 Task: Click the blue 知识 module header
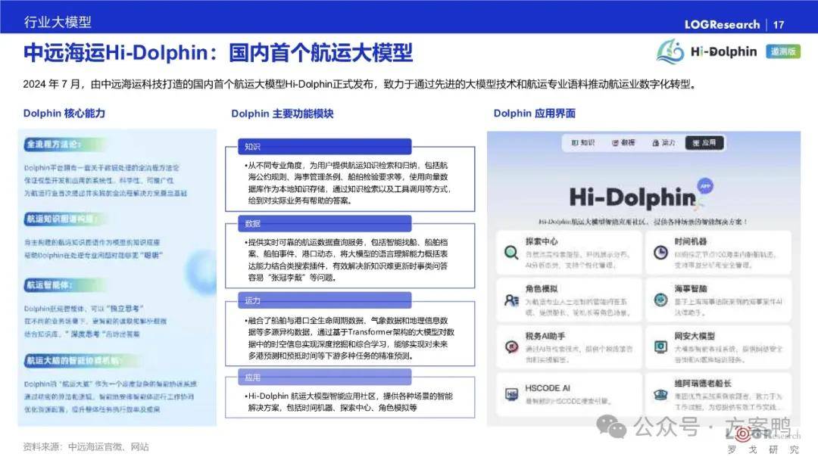tap(324, 147)
